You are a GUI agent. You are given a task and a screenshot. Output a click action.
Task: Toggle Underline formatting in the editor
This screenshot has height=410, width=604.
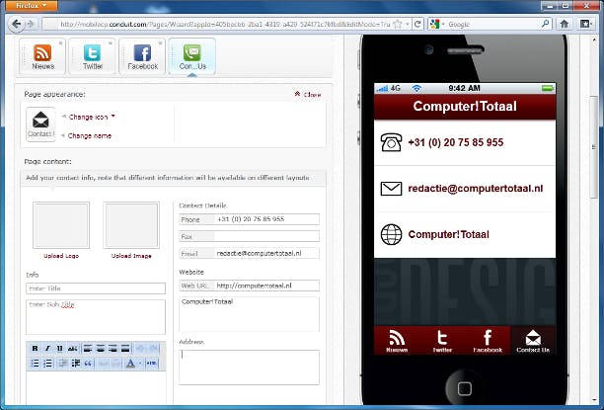[59, 349]
